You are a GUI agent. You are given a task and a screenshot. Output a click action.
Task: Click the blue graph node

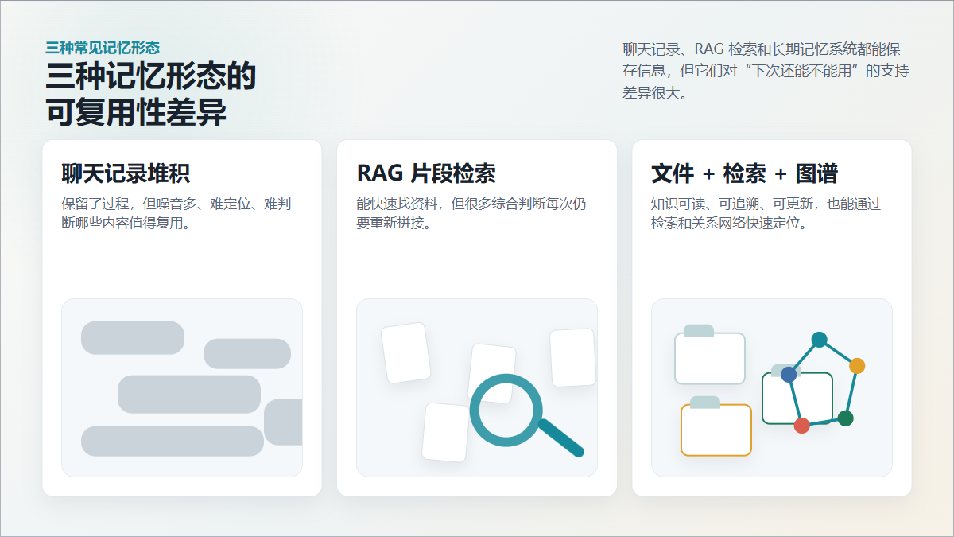coord(789,375)
